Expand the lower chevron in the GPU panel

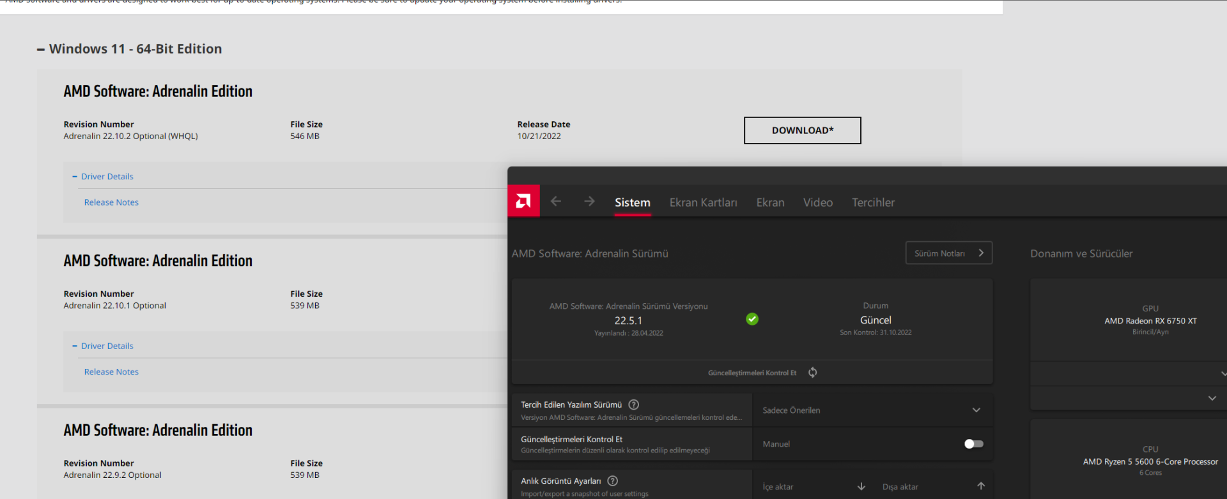pyautogui.click(x=1212, y=398)
